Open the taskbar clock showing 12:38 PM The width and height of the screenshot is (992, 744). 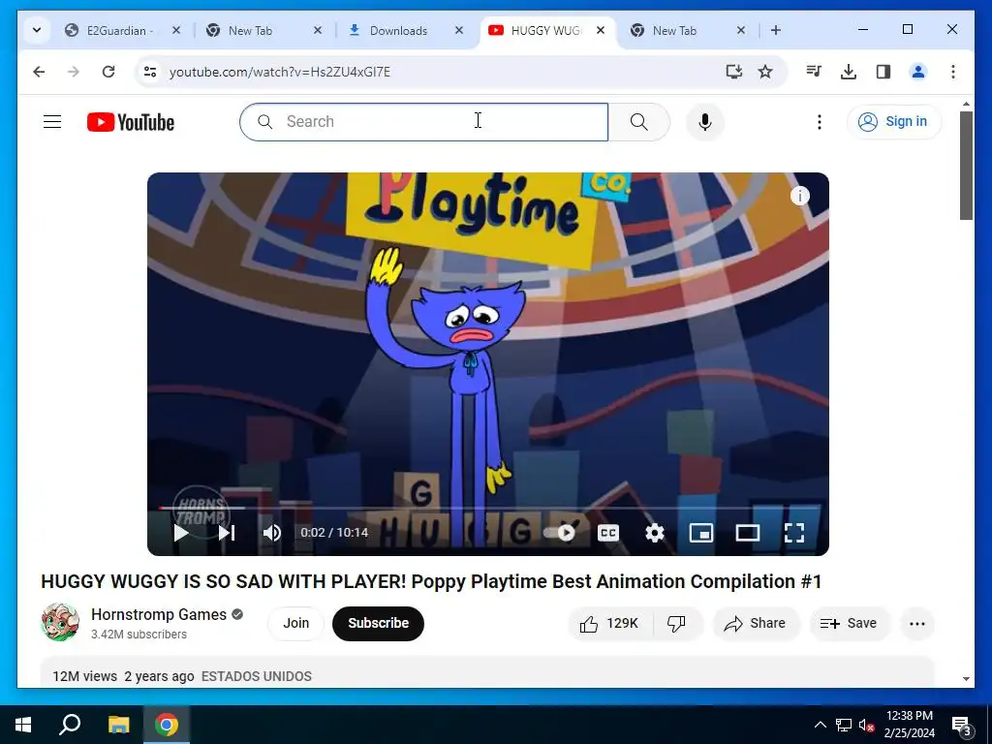909,725
